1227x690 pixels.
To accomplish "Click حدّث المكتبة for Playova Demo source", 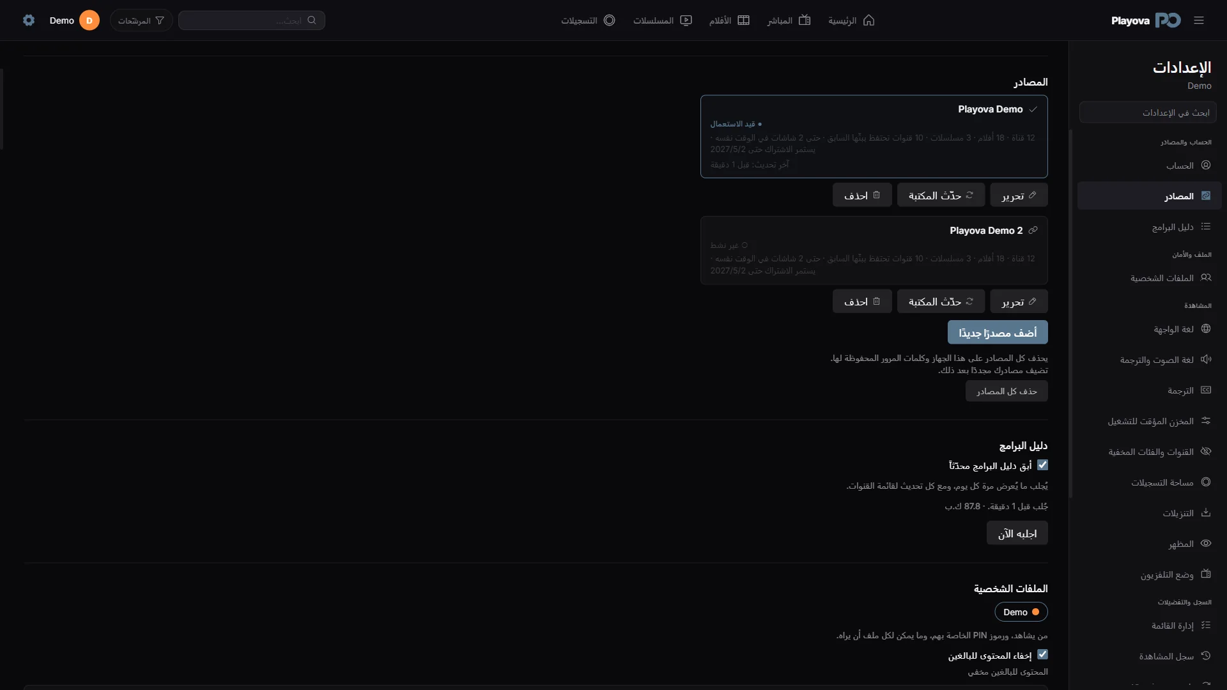I will tap(941, 195).
